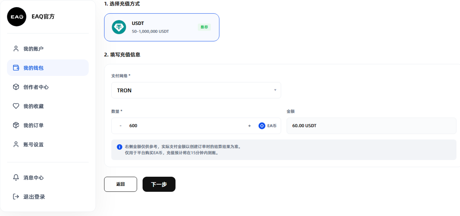Click the box icon beside 我的订单
Viewport: 460px width, 216px height.
point(16,125)
